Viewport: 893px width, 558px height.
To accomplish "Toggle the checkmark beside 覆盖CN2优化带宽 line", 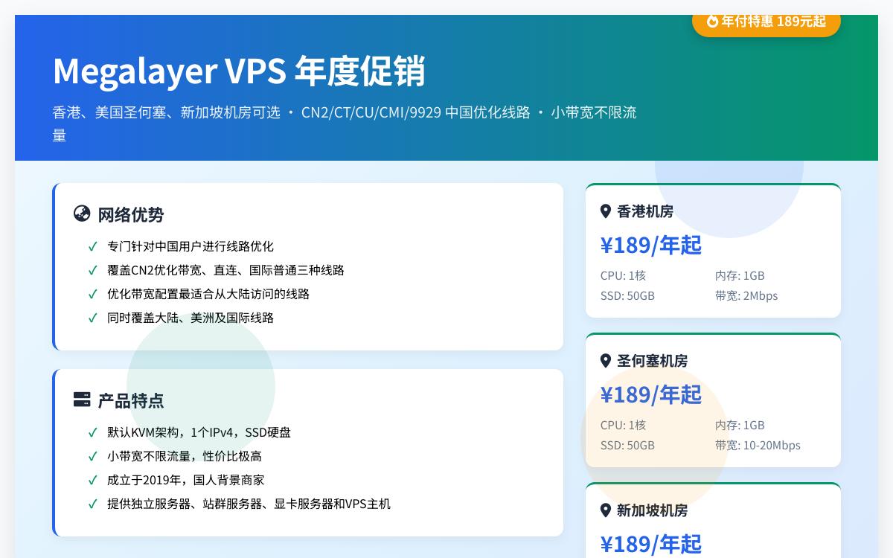I will (x=92, y=269).
